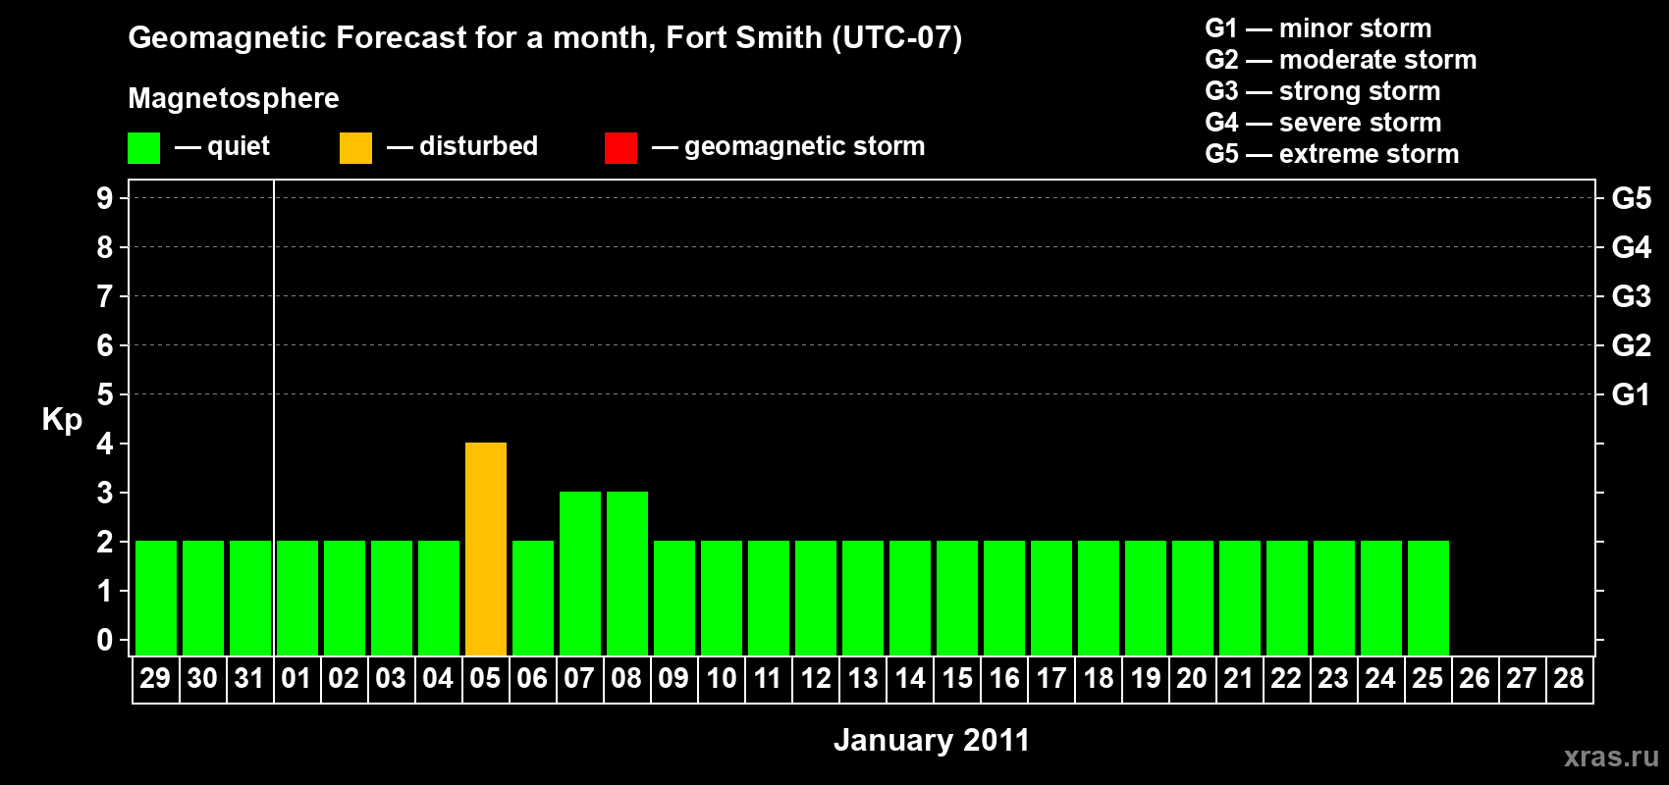The width and height of the screenshot is (1669, 785).
Task: Click the '— disturbed' legend label
Action: coord(462,146)
